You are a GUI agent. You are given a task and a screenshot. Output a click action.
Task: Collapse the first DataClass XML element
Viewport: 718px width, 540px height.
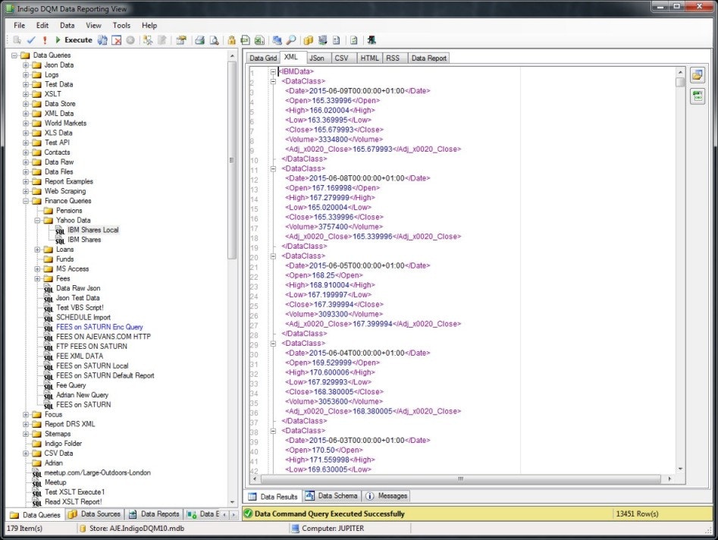click(274, 81)
